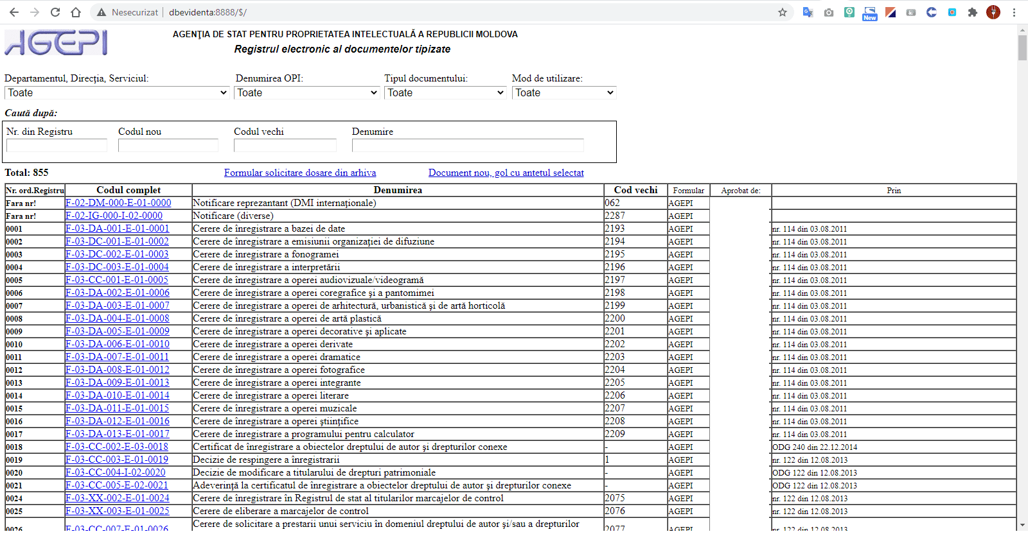Open the Denumirea OPI dropdown
The image size is (1028, 534).
tap(307, 92)
